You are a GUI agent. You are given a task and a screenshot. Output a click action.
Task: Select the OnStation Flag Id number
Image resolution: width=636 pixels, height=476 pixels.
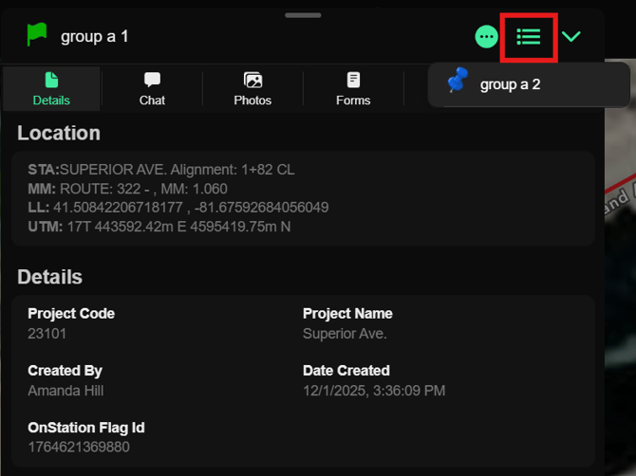coord(79,447)
